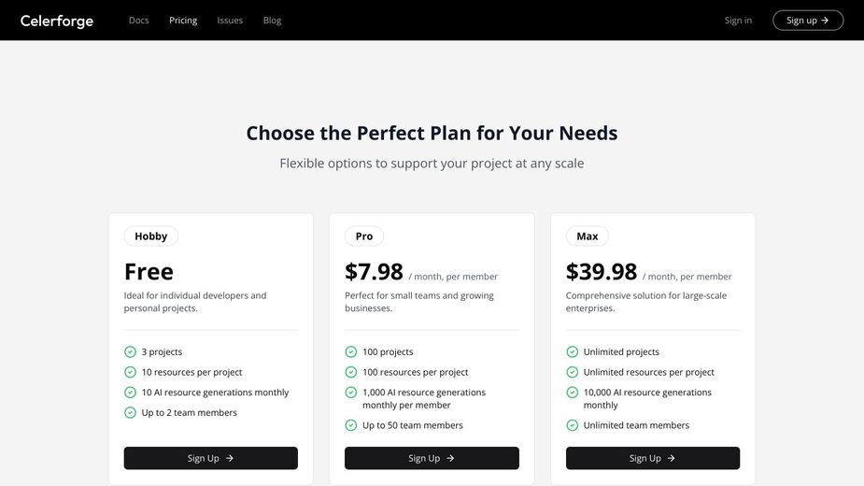
Task: Click the Sign up button in header
Action: [x=808, y=21]
